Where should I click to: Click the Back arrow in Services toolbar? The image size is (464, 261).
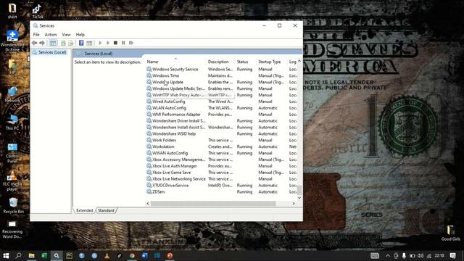pos(34,43)
